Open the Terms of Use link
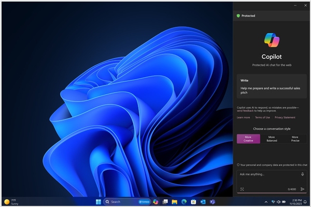 [x=262, y=117]
